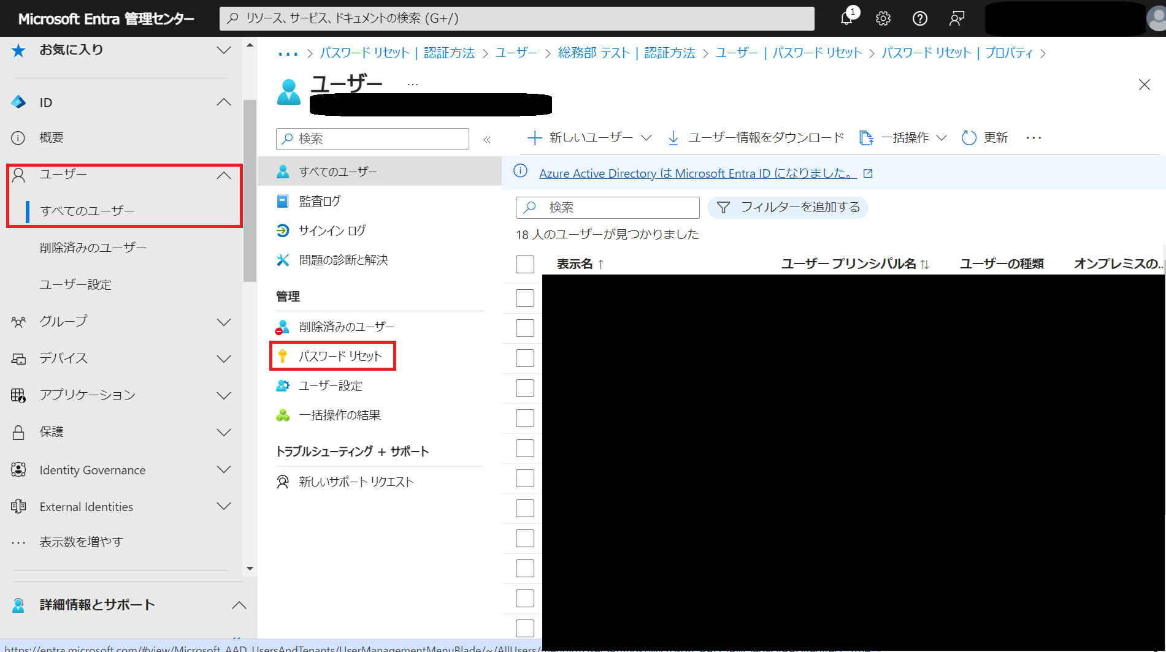Select パスワード リセット in the manage menu

click(x=340, y=356)
